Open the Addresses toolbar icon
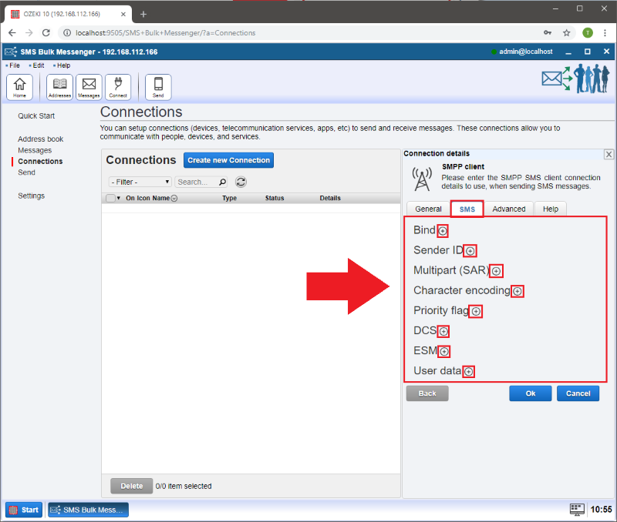Screen dimensions: 617x522 [59, 87]
